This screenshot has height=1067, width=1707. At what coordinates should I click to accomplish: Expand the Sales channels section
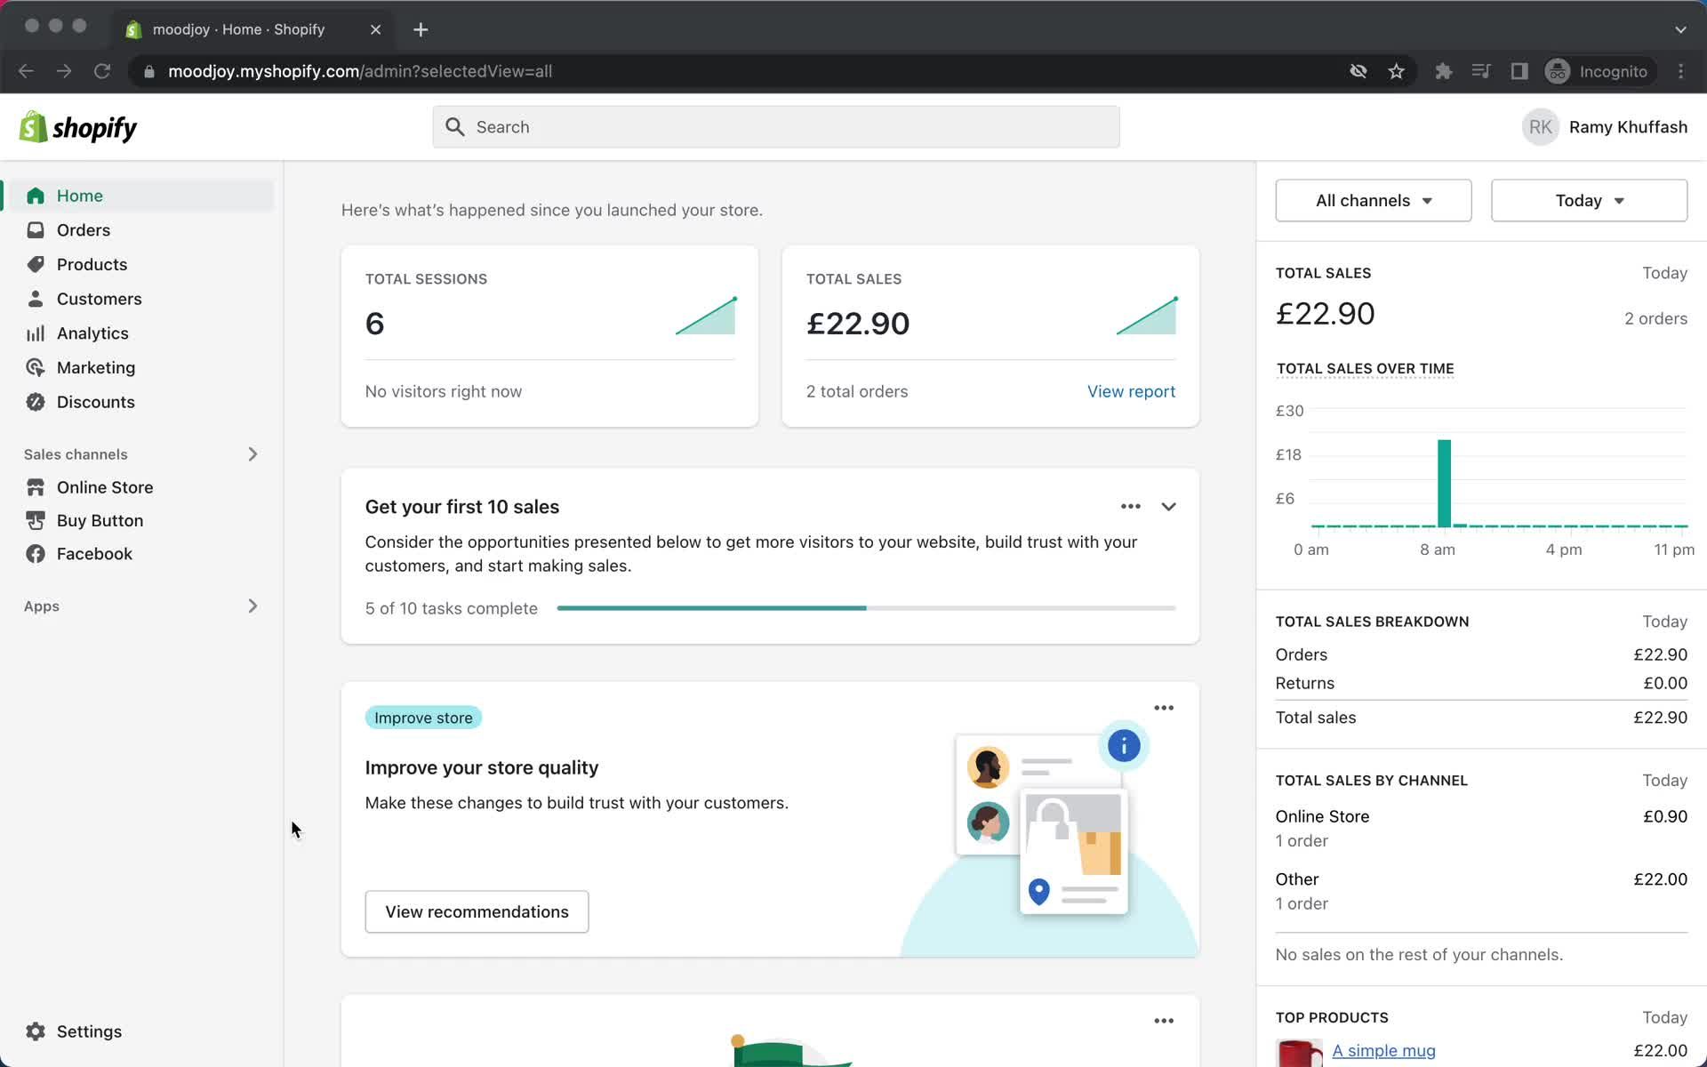coord(252,454)
